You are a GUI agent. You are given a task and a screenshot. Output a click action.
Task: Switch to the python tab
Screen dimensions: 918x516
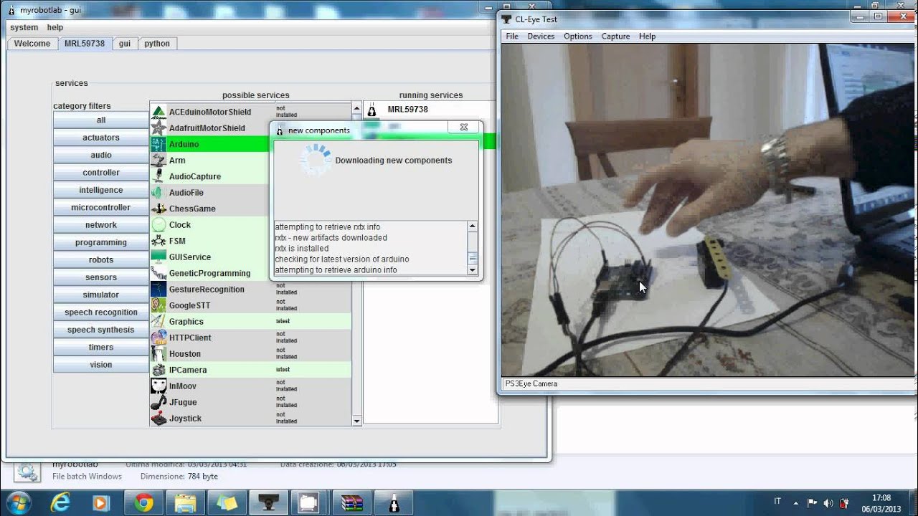pos(157,44)
